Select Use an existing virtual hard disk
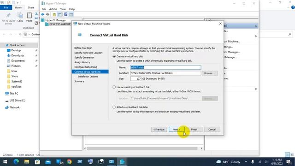 tap(114, 87)
